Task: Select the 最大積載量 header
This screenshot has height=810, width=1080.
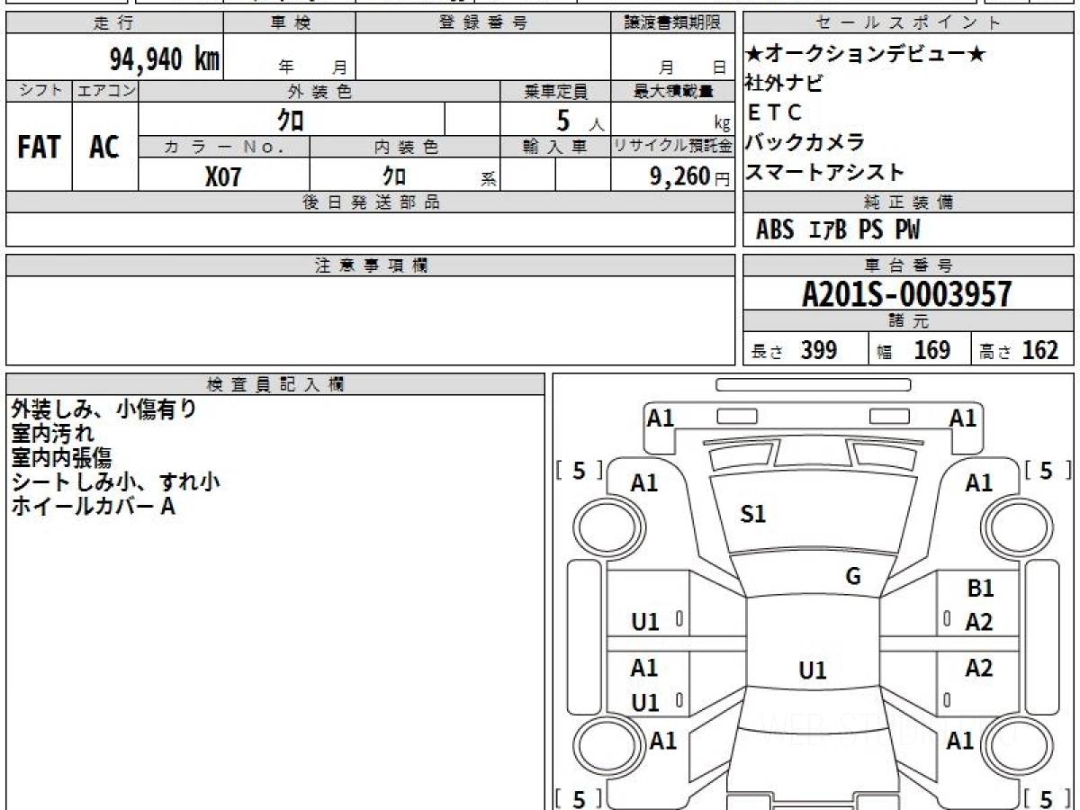Action: 672,91
